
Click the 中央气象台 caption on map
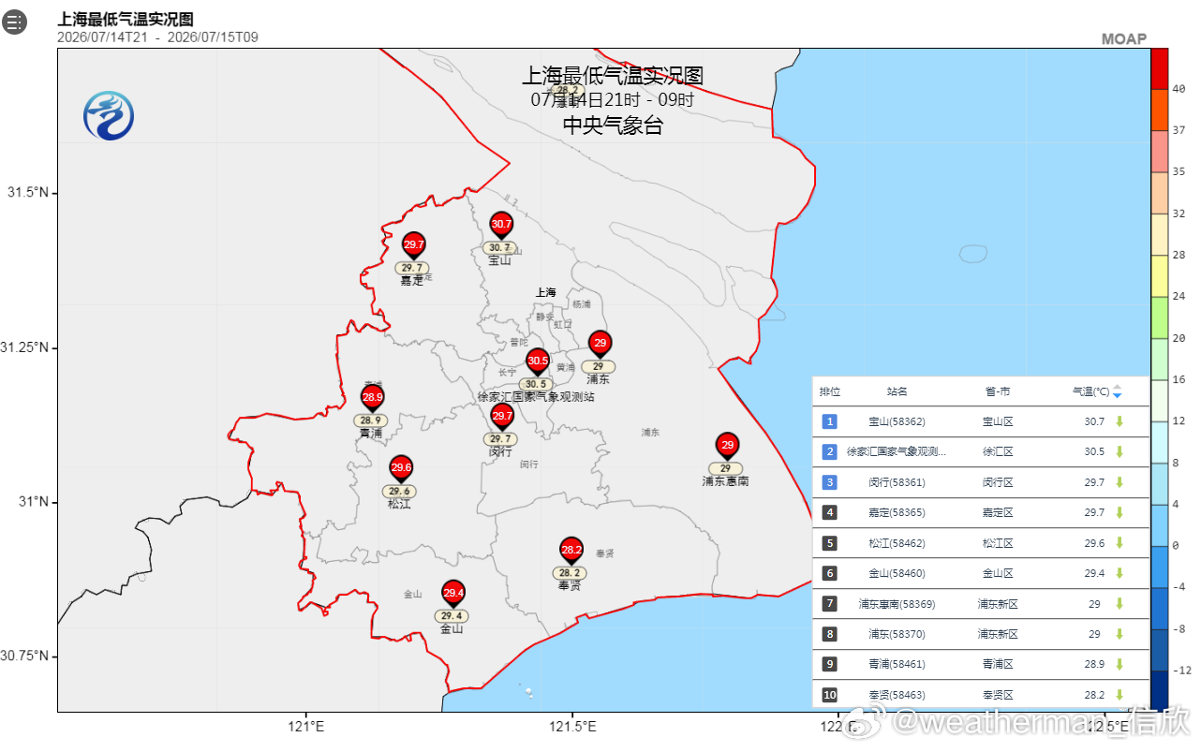click(x=613, y=125)
